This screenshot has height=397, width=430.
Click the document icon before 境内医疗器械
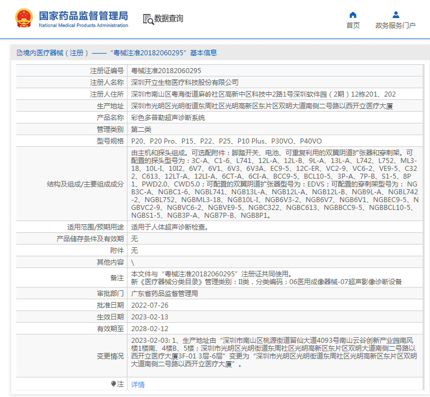(19, 53)
